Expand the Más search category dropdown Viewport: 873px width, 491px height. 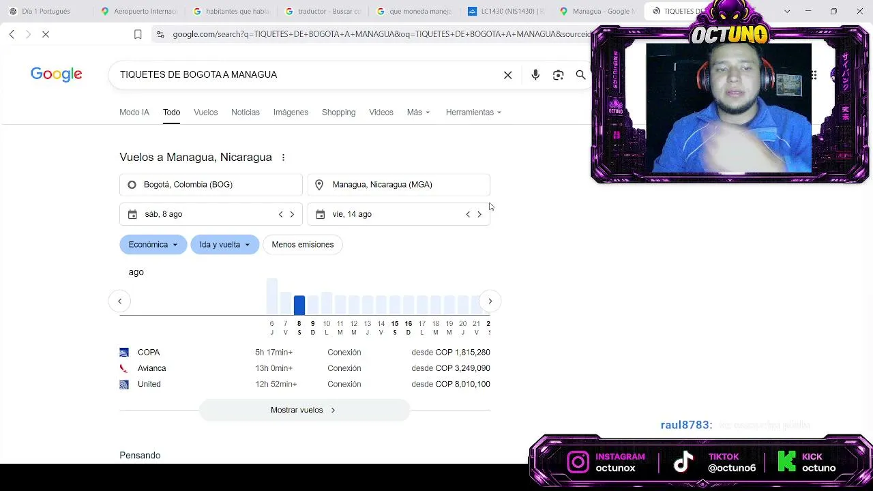click(x=418, y=113)
